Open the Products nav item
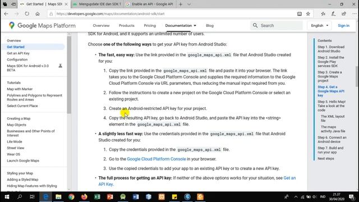 [127, 25]
